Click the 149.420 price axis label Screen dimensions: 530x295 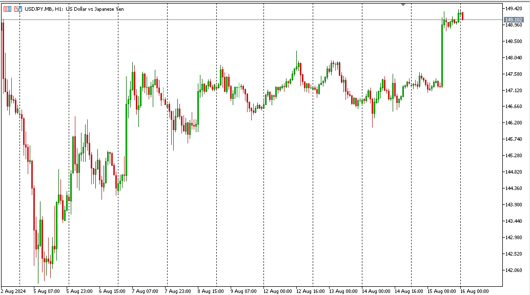point(514,9)
